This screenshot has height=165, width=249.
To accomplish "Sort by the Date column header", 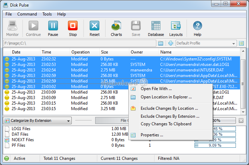I will point(25,52).
